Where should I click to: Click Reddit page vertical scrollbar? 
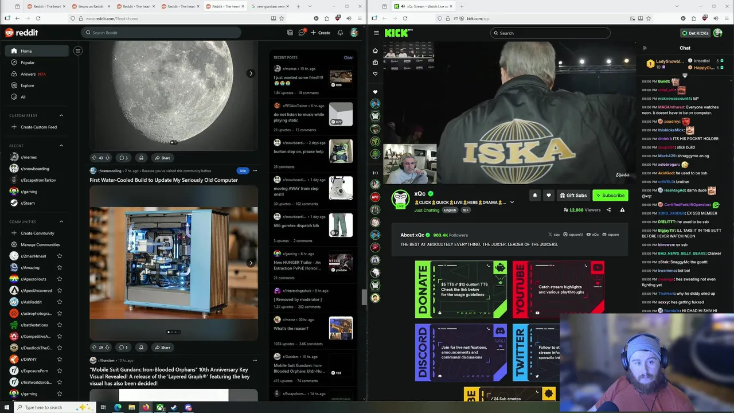pyautogui.click(x=364, y=297)
